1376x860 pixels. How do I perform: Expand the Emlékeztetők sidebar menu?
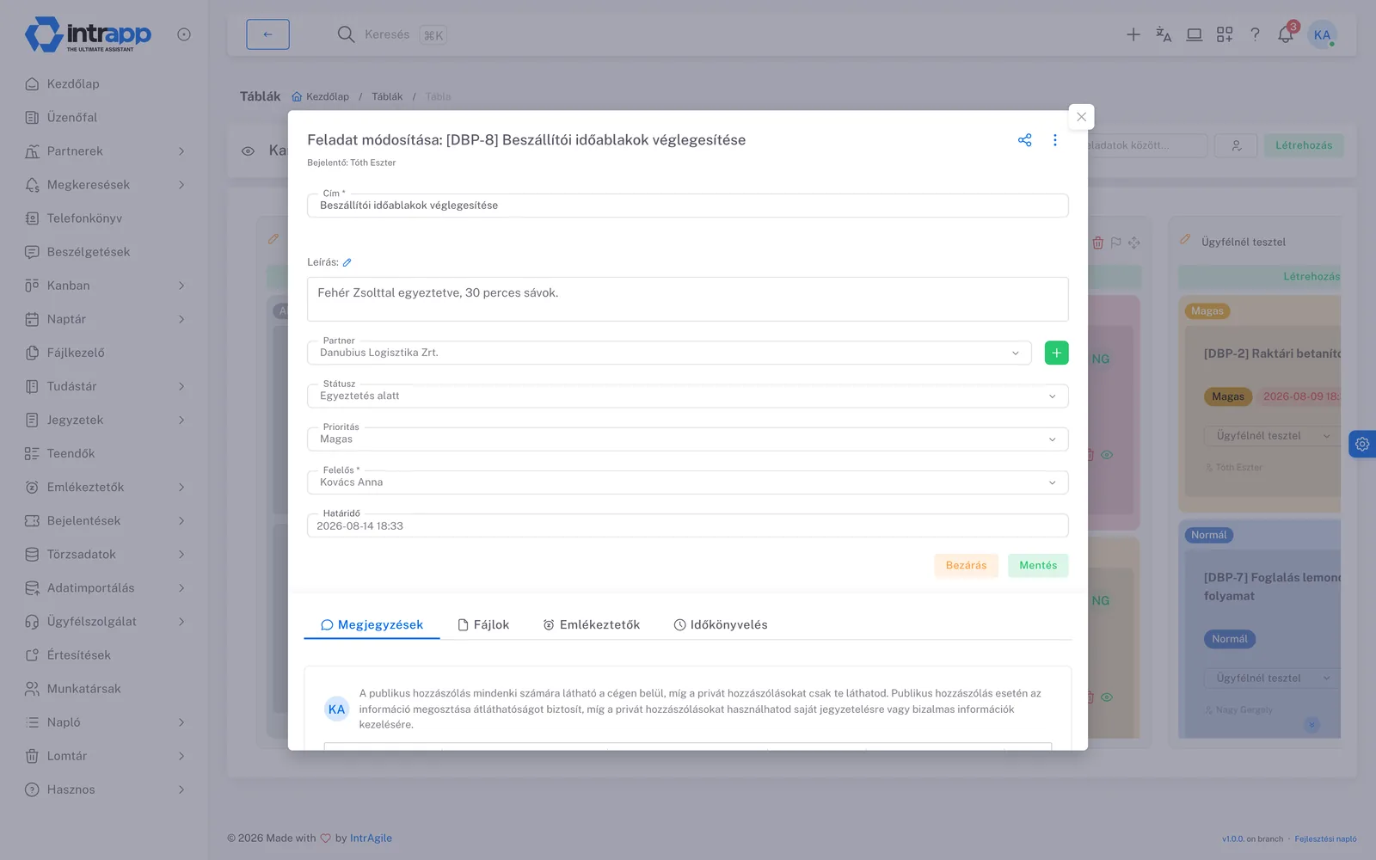(x=103, y=487)
